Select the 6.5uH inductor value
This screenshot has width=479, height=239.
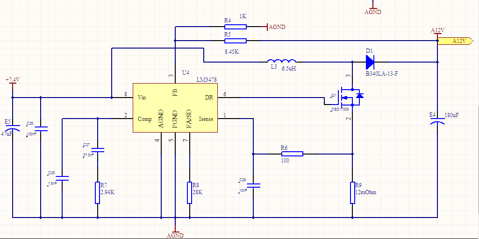coord(289,69)
